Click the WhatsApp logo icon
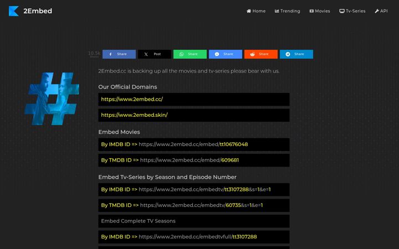This screenshot has width=399, height=249. [181, 54]
